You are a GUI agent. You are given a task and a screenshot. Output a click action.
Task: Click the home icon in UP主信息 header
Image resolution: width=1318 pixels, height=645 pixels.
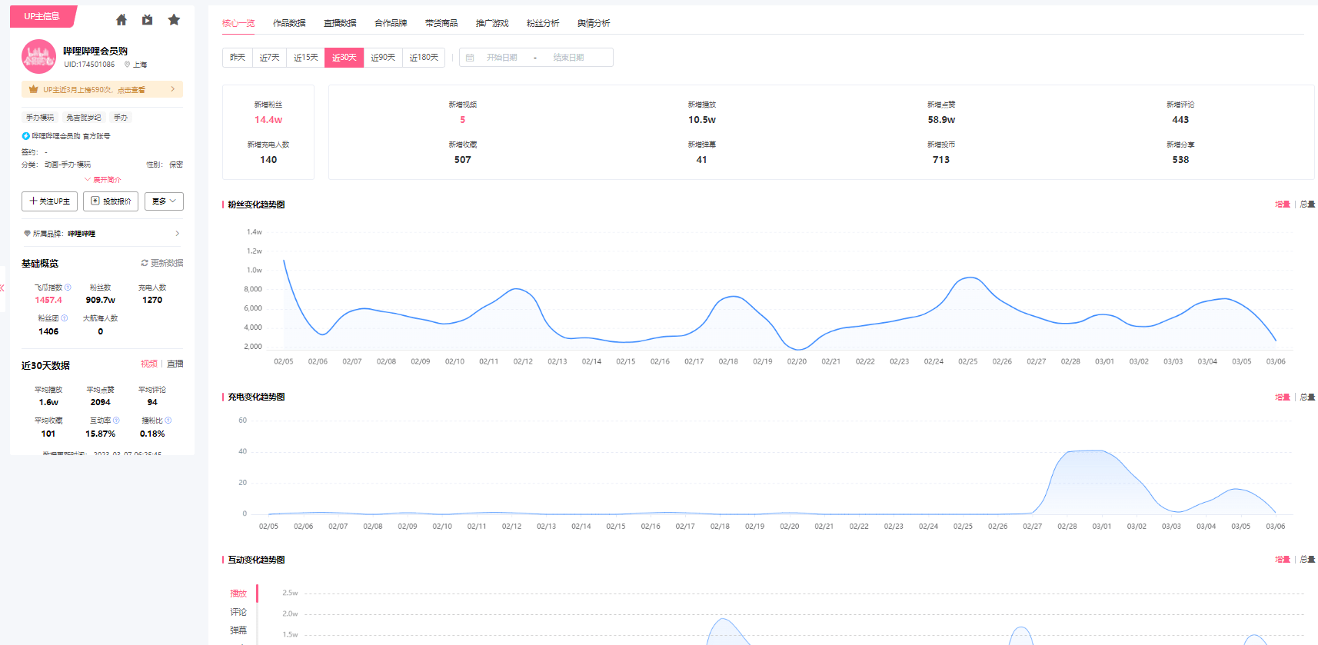click(x=121, y=20)
